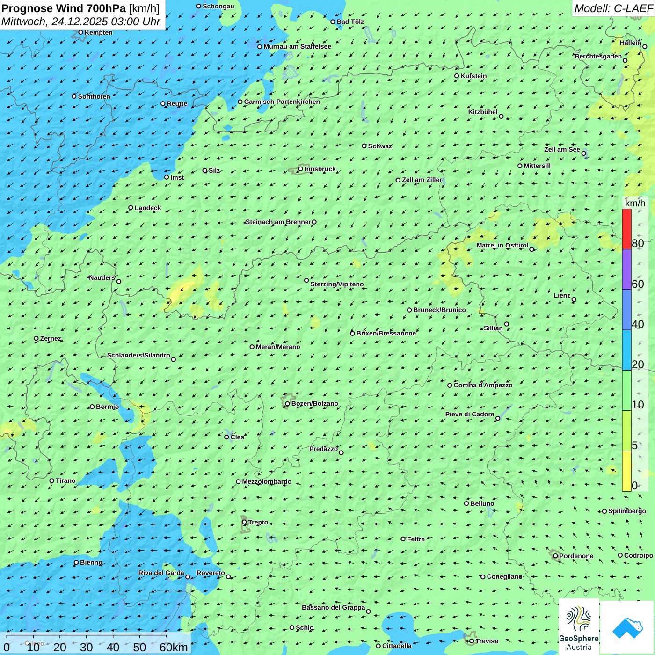The height and width of the screenshot is (655, 655).
Task: Click the Trento city marker
Action: 244,522
